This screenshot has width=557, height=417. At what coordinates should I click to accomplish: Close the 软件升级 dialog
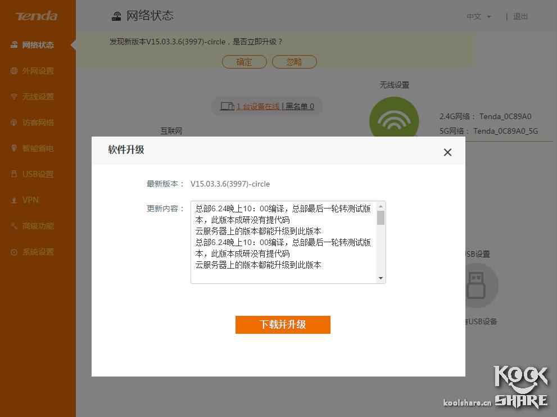tap(447, 152)
